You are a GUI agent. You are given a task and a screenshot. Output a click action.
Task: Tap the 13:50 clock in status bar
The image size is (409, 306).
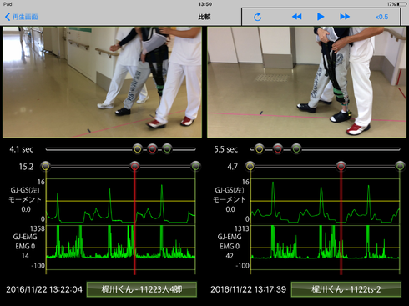click(205, 4)
